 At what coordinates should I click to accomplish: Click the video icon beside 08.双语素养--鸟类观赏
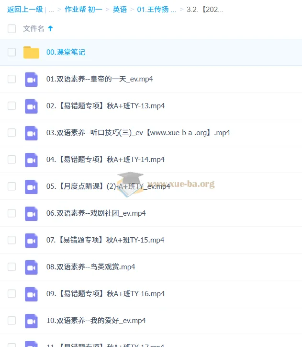click(x=31, y=267)
